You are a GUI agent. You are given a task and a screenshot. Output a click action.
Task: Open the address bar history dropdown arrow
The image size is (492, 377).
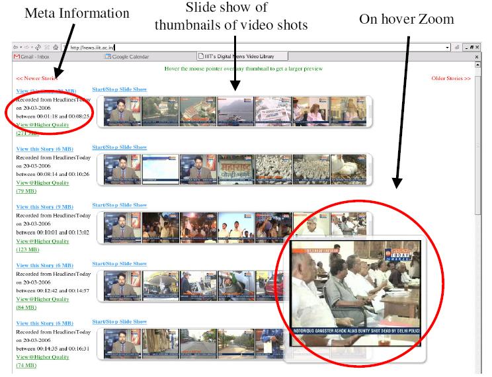pyautogui.click(x=448, y=48)
